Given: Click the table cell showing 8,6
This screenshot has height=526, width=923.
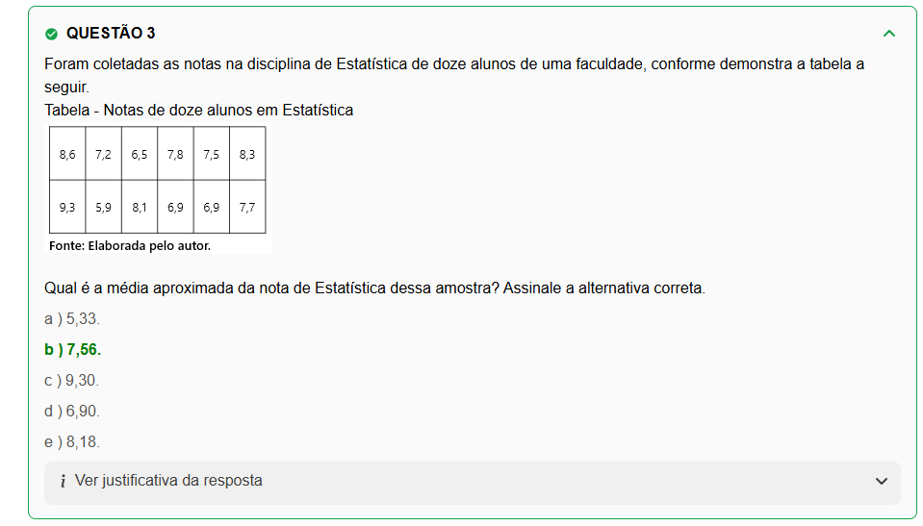Looking at the screenshot, I should (67, 154).
